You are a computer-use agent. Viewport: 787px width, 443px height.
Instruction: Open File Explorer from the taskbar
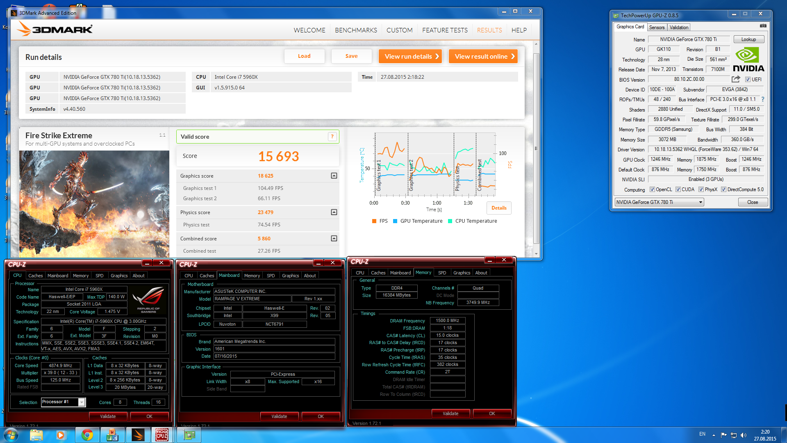pyautogui.click(x=36, y=435)
